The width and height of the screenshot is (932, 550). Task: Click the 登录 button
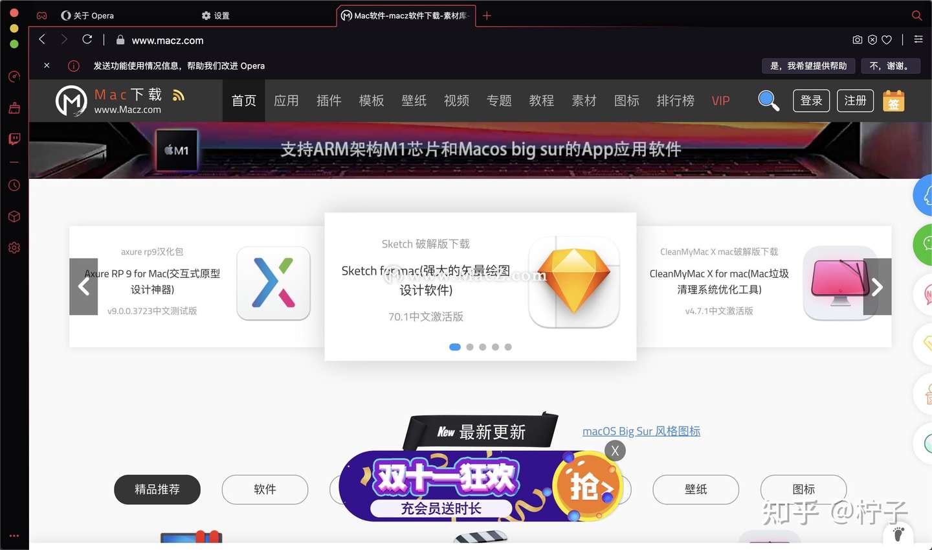coord(811,101)
